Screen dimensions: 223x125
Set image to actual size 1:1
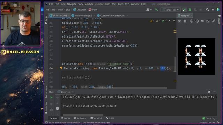(x=202, y=21)
